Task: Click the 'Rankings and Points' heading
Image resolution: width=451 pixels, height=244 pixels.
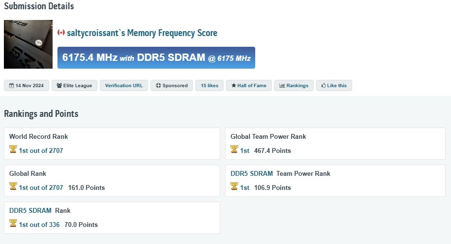Action: [x=41, y=114]
